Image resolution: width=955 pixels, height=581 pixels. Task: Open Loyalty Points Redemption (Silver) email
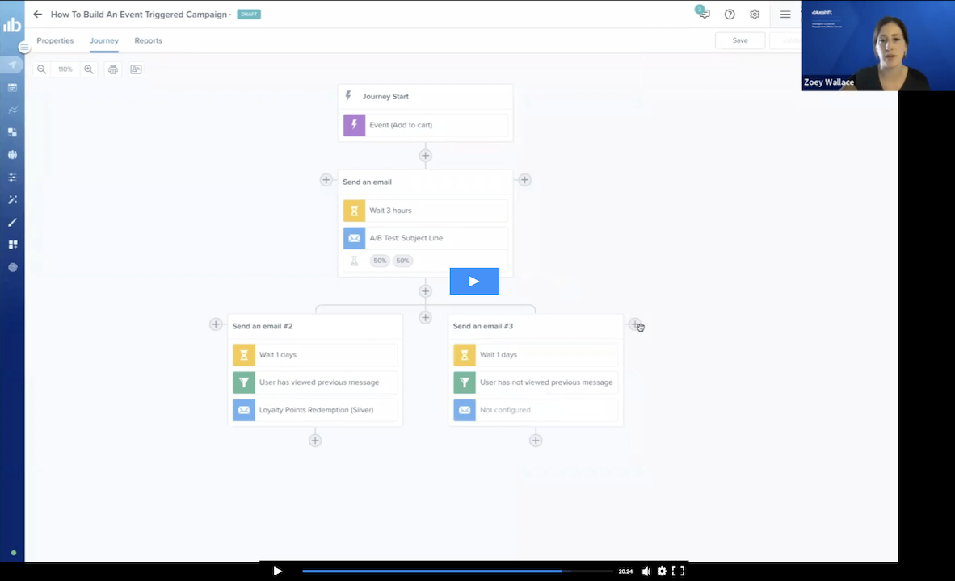[315, 409]
